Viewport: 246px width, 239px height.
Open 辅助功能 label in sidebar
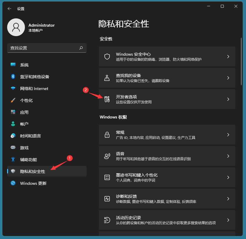(x=28, y=159)
